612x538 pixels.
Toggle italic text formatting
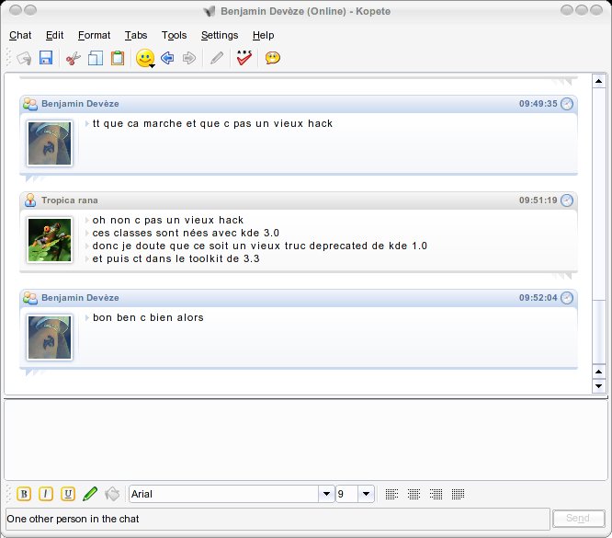46,494
